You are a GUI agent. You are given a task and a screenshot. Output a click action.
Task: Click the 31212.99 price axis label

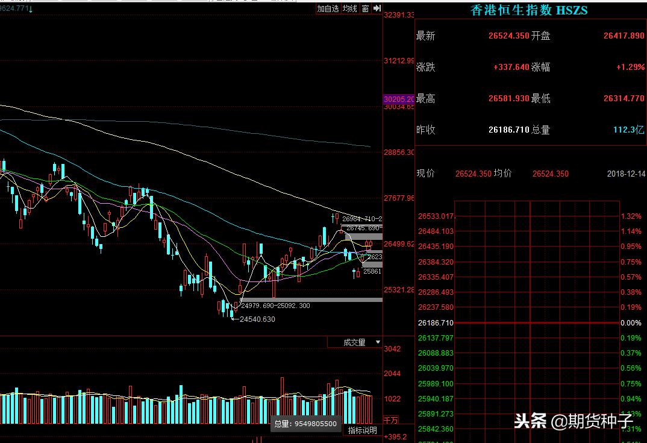click(x=399, y=61)
